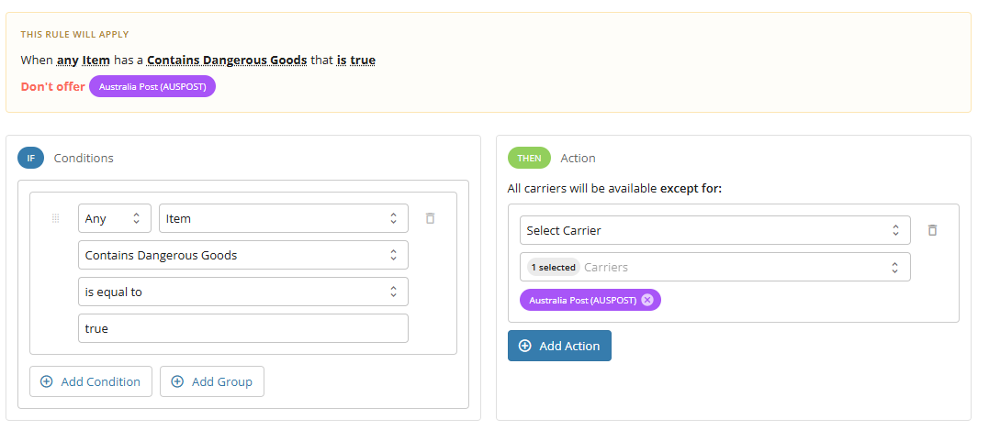
Task: Remove Australia Post (AUSPOST) tag using x
Action: pyautogui.click(x=647, y=301)
